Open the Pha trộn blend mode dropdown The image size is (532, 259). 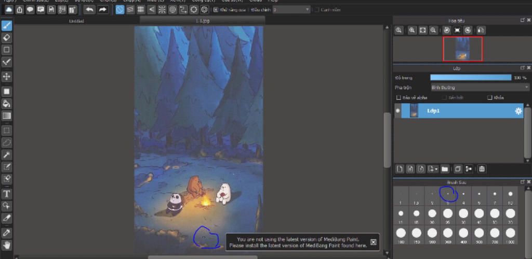tap(480, 88)
